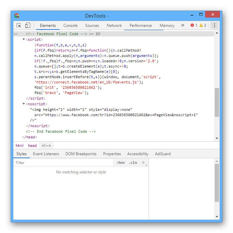Select the End Facebook Pixel Code comment
The width and height of the screenshot is (233, 233).
coord(61,131)
